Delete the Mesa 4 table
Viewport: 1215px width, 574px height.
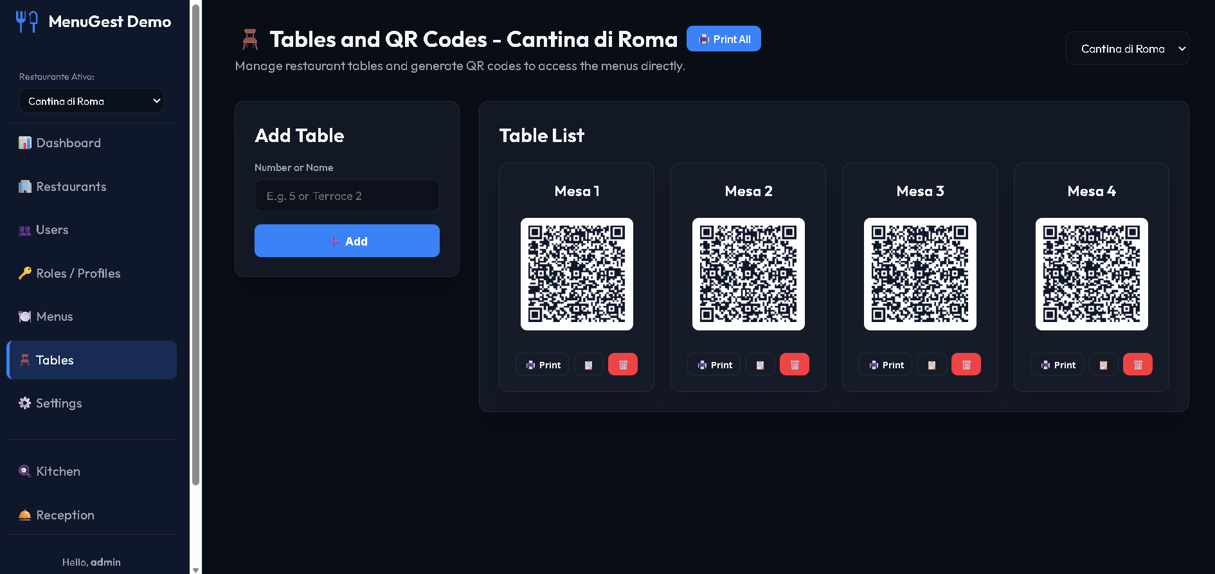(1138, 364)
